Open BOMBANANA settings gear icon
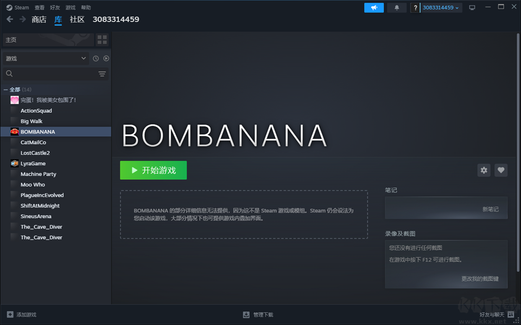 tap(484, 170)
